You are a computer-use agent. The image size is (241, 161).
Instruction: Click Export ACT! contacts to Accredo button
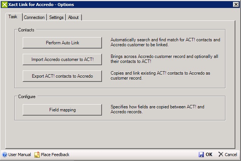(x=62, y=76)
